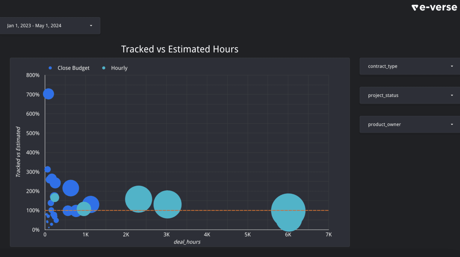
Task: Click the deal_hours x-axis label
Action: click(187, 242)
